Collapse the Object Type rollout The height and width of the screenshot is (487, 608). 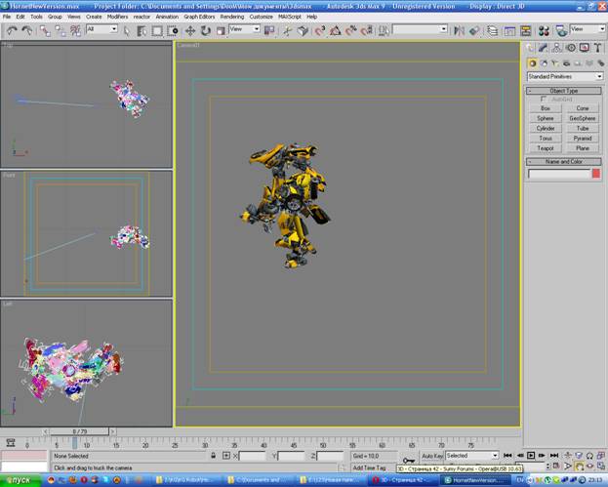[564, 91]
